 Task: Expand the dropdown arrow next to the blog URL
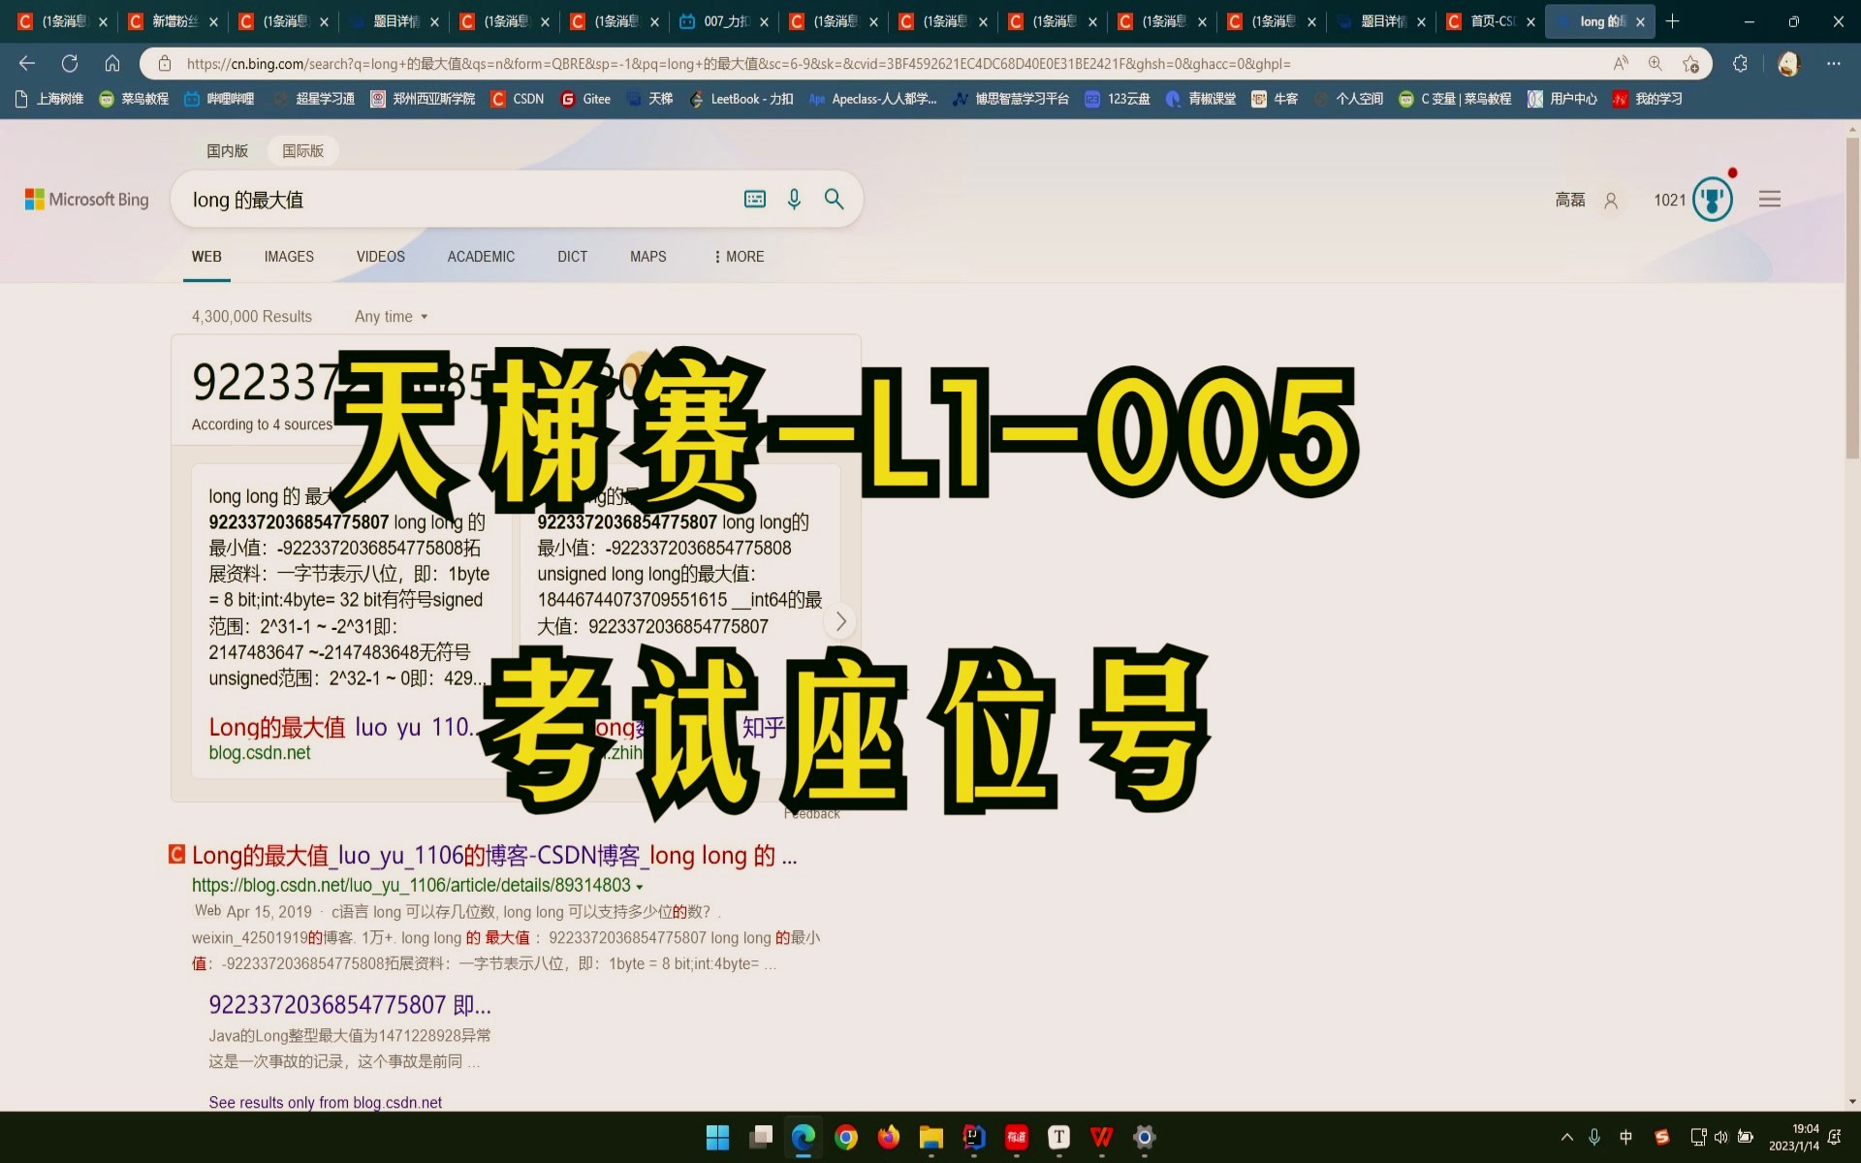[x=637, y=885]
